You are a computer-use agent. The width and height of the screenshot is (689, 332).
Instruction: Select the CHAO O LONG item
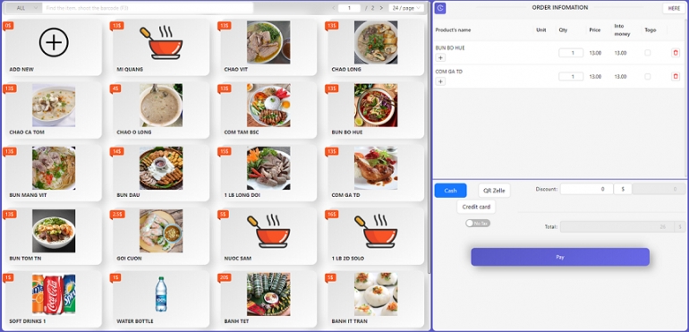coord(161,110)
